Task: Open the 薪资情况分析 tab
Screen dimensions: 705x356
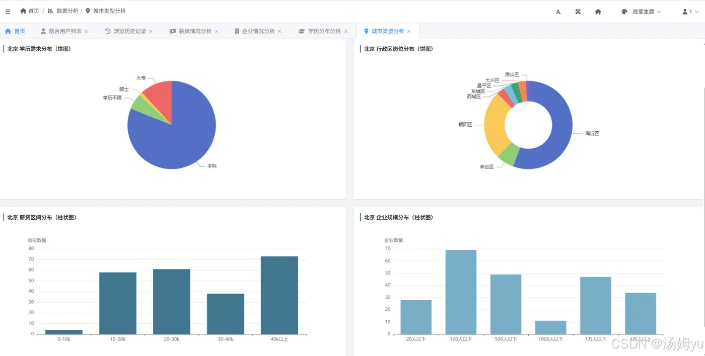Action: click(x=190, y=31)
